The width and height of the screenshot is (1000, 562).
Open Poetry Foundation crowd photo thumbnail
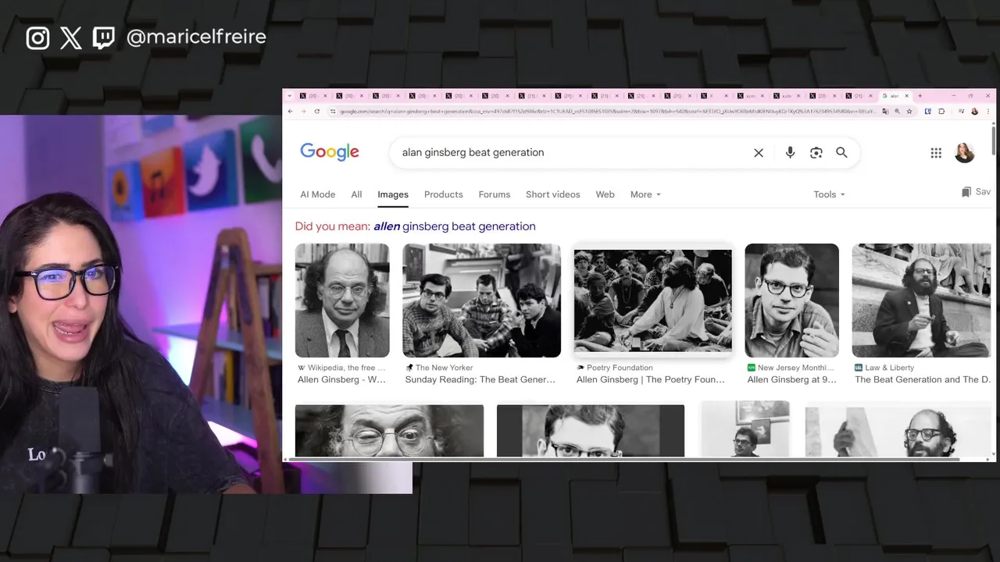[653, 301]
